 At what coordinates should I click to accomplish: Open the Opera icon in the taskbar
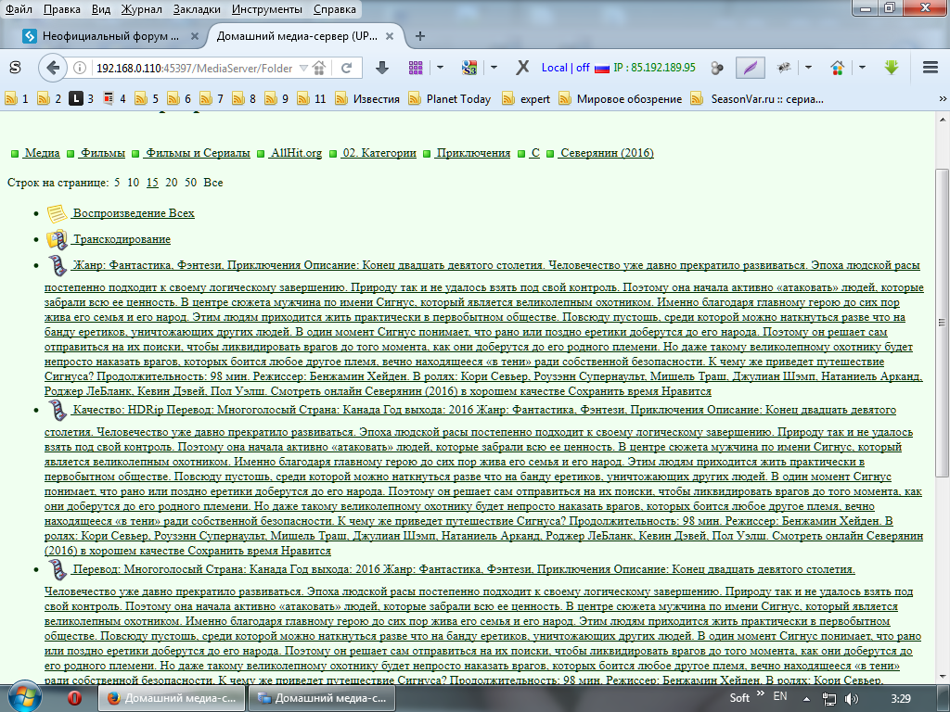pos(75,697)
